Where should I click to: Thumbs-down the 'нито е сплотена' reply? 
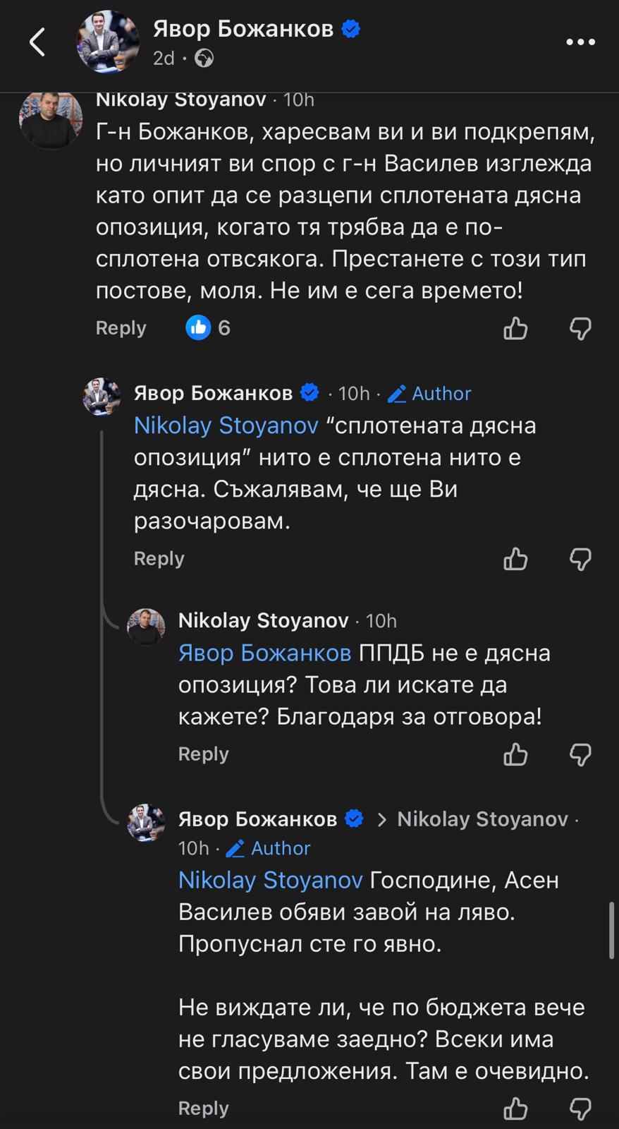click(x=580, y=559)
